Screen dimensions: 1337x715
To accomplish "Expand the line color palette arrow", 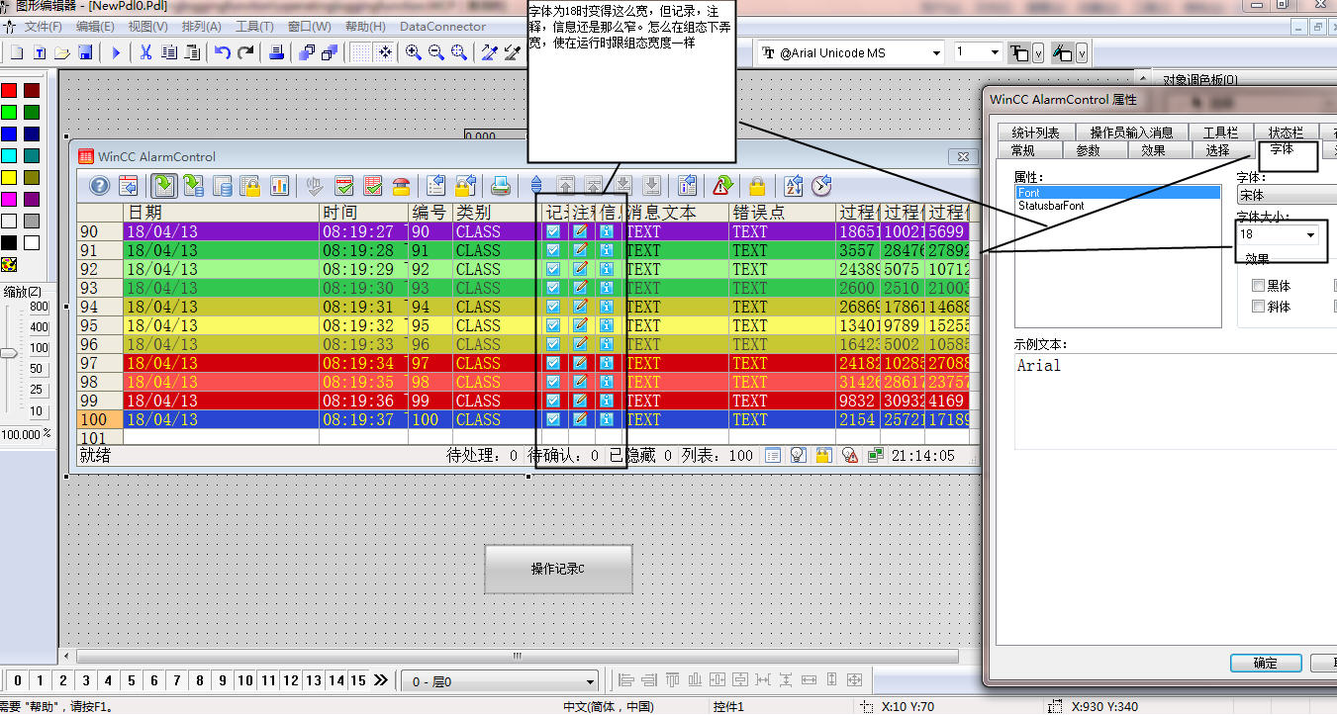I will point(1082,52).
